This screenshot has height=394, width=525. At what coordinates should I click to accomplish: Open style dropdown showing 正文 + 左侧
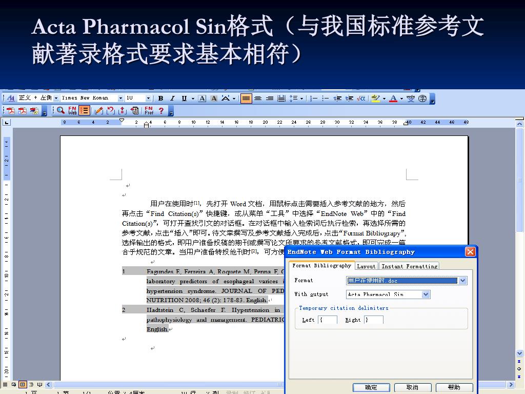click(x=56, y=98)
